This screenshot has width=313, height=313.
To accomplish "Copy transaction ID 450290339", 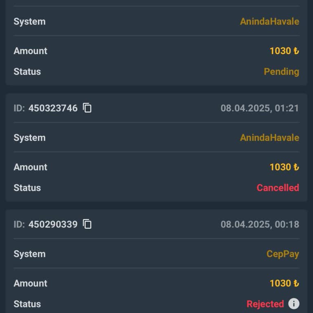I will pyautogui.click(x=87, y=224).
